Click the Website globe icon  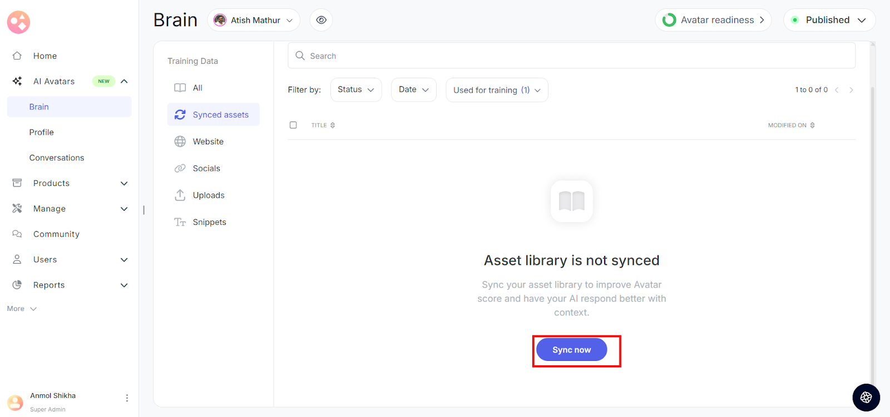point(180,142)
